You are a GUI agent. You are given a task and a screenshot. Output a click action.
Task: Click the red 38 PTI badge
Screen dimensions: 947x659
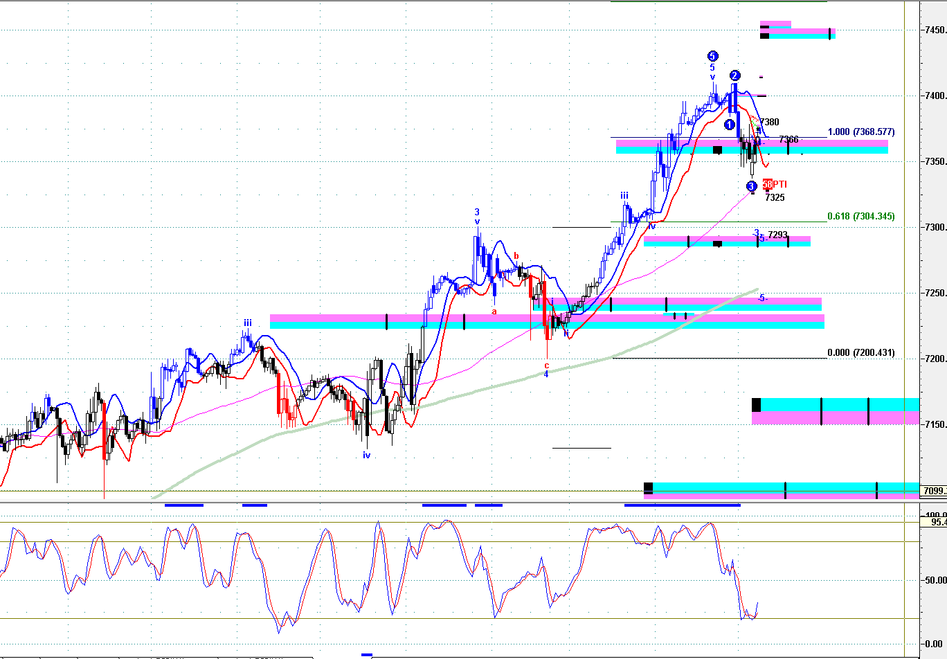tap(767, 184)
